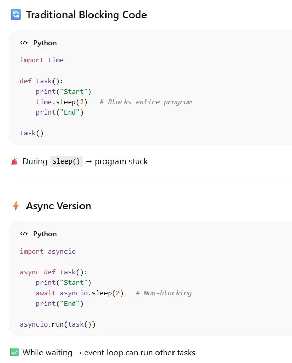This screenshot has height=363, width=292.
Task: Click the 'def task():' line in the blocking code
Action: pyautogui.click(x=42, y=81)
